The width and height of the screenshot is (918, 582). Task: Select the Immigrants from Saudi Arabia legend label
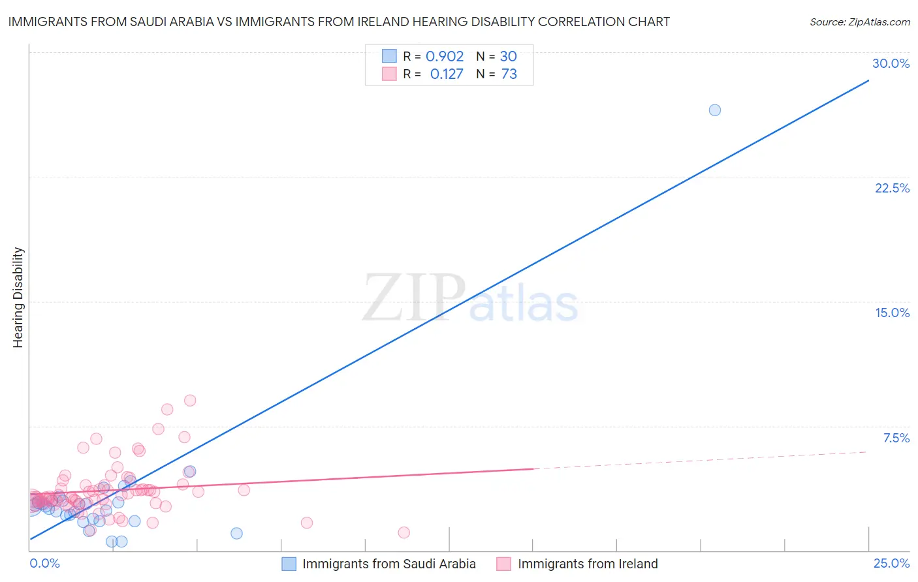[x=389, y=564]
